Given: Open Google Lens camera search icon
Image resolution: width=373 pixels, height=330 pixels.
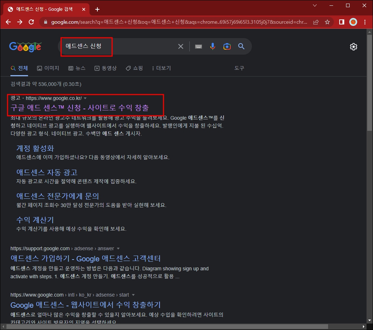Looking at the screenshot, I should click(x=227, y=46).
